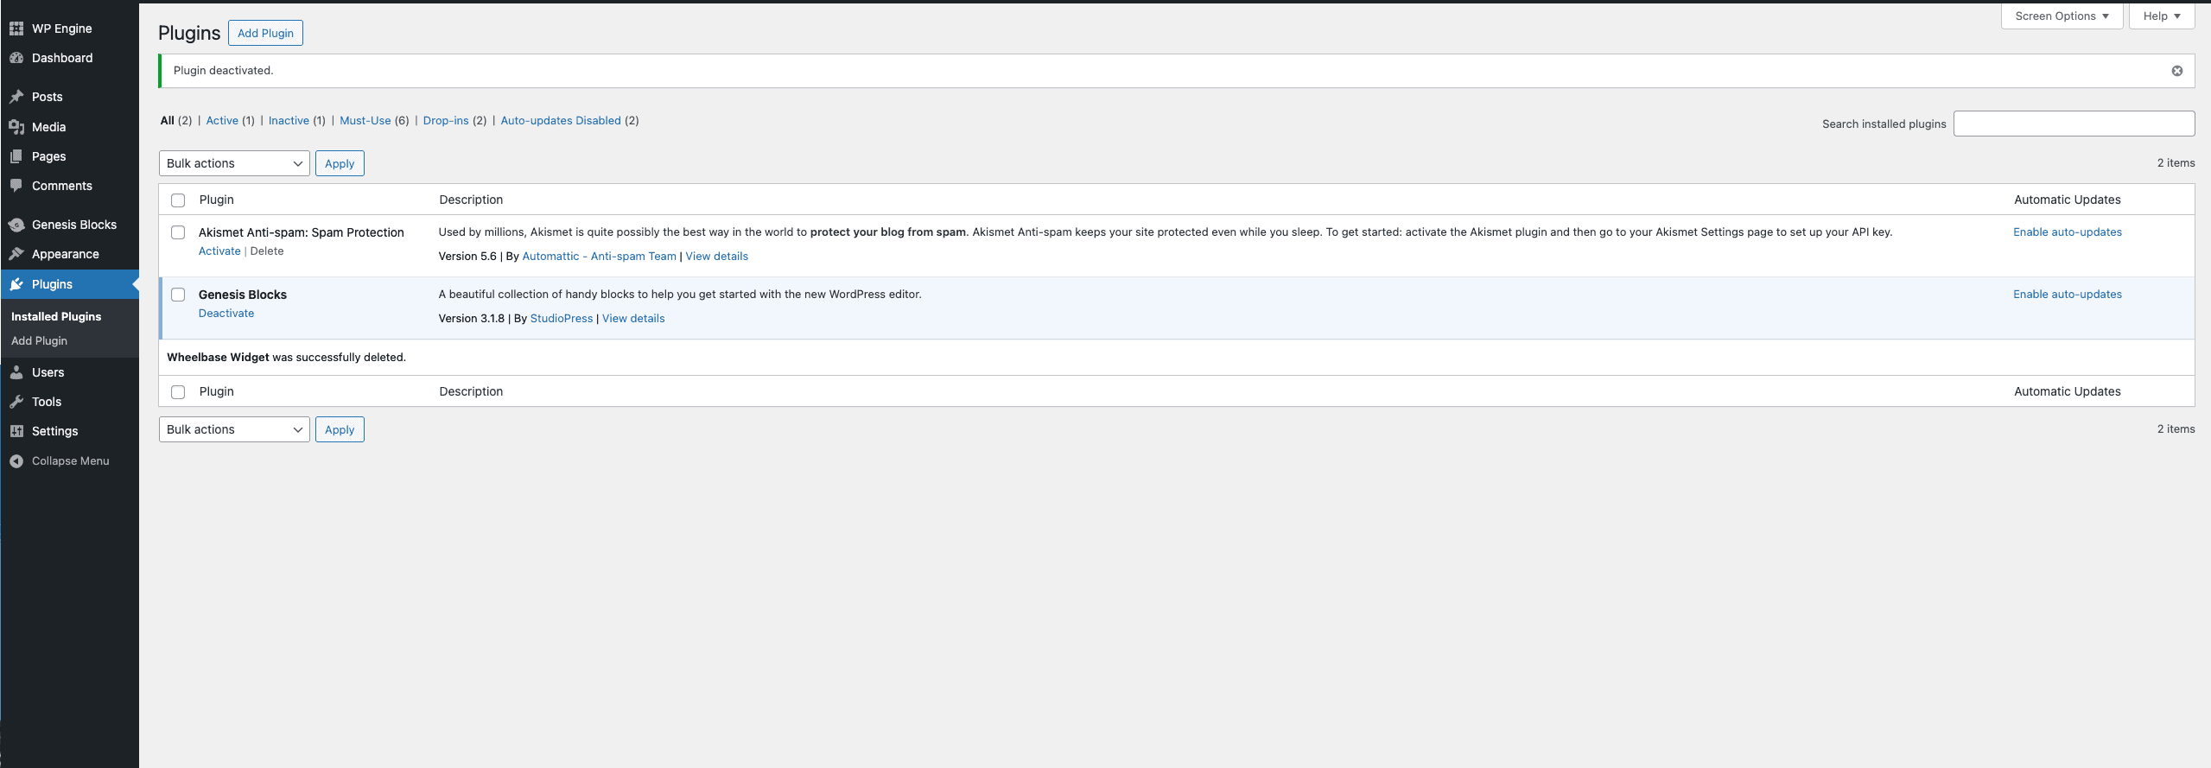Open the bottom Bulk actions dropdown
This screenshot has width=2211, height=768.
pyautogui.click(x=234, y=429)
